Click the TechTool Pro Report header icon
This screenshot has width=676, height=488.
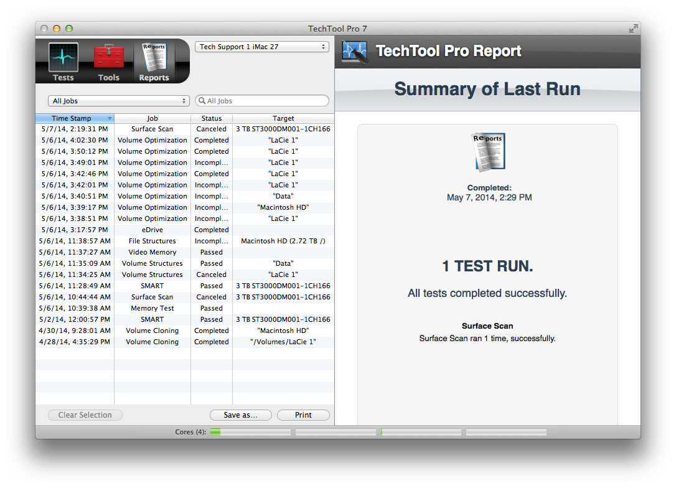coord(355,52)
